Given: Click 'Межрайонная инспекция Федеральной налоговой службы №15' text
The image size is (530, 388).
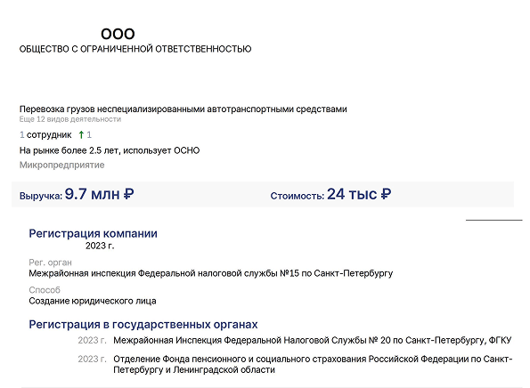Looking at the screenshot, I should (x=164, y=273).
